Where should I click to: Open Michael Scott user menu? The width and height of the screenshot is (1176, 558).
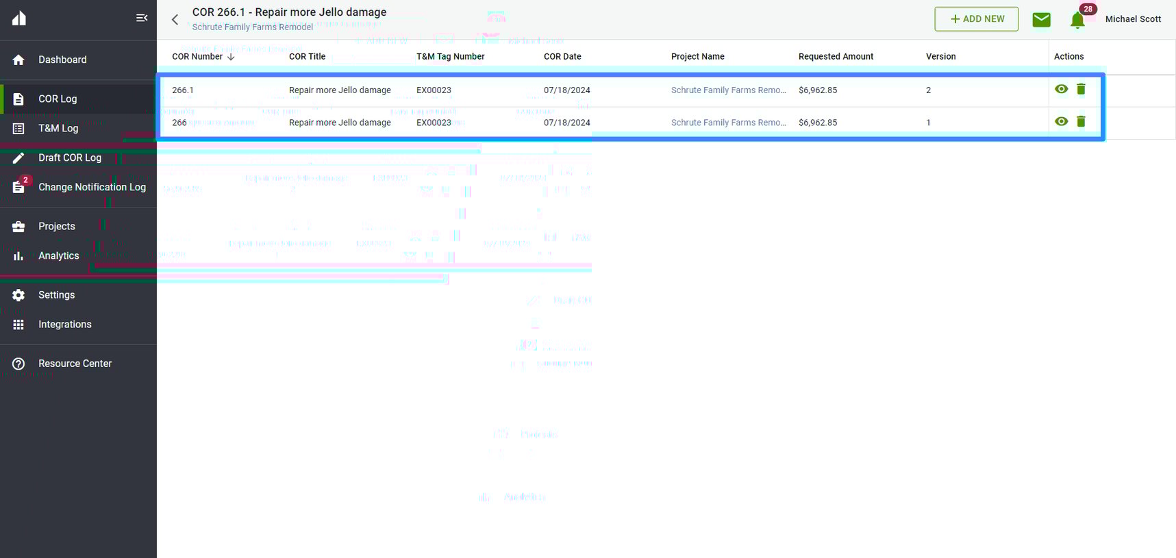(1133, 19)
